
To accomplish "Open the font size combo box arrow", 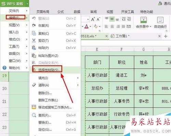I will point(88,19).
